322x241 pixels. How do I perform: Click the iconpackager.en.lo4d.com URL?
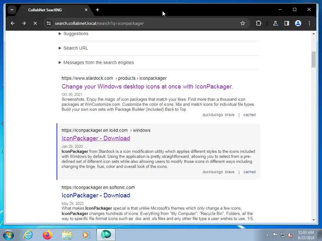pyautogui.click(x=106, y=130)
